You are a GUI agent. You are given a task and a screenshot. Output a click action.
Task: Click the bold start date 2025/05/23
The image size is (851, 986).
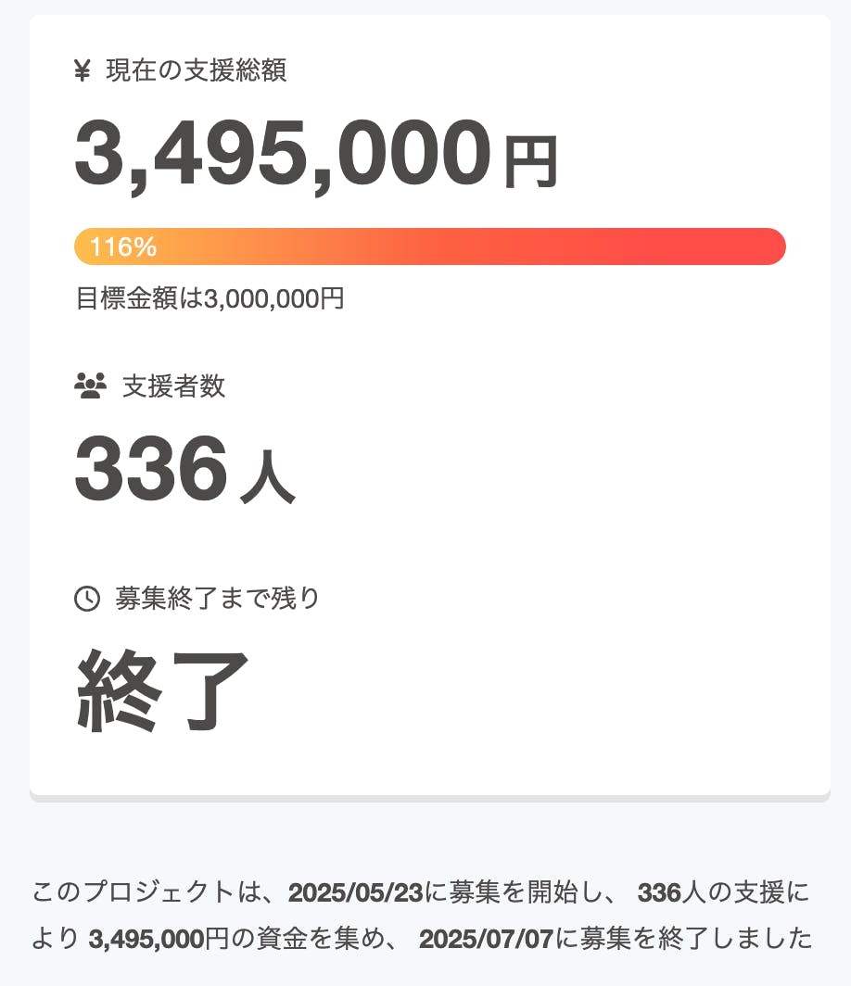(356, 893)
